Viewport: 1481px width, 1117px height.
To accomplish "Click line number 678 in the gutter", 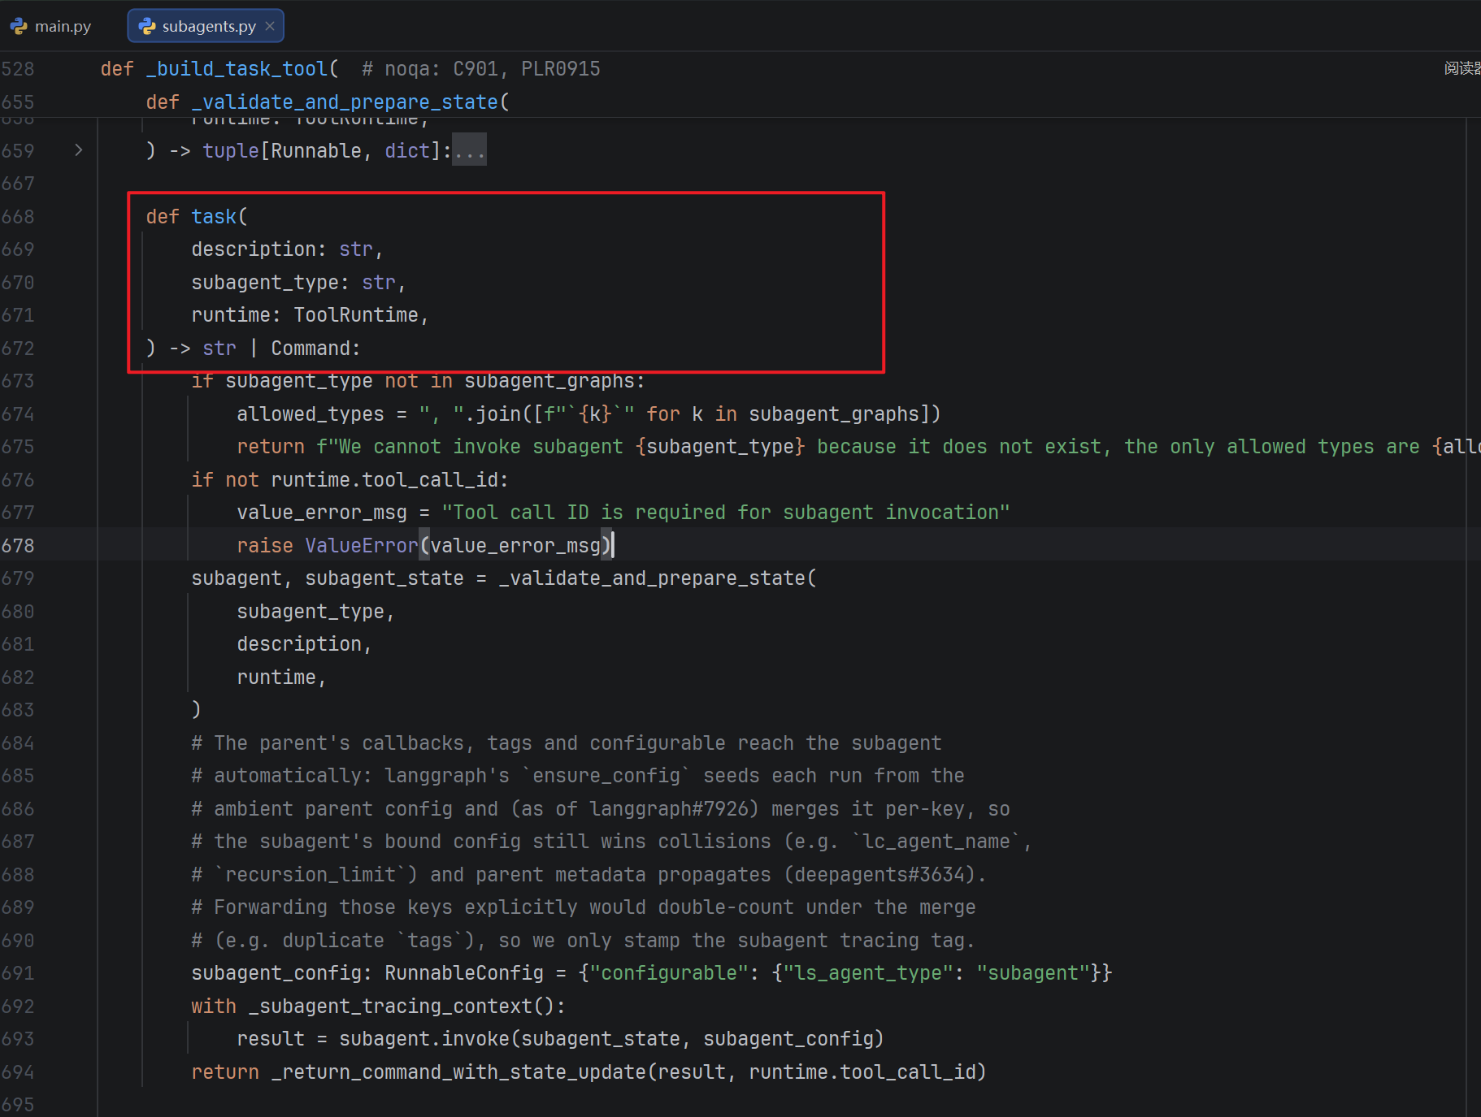I will [x=18, y=546].
